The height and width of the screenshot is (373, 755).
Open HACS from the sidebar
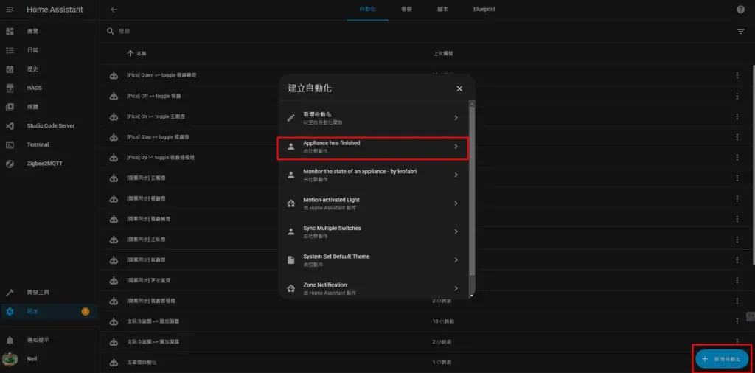[x=34, y=88]
